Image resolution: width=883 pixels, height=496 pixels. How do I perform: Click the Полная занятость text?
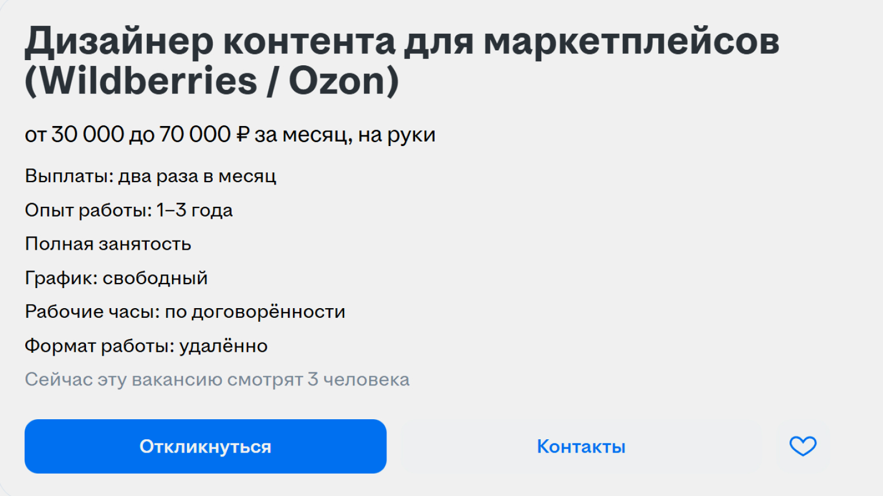(108, 244)
